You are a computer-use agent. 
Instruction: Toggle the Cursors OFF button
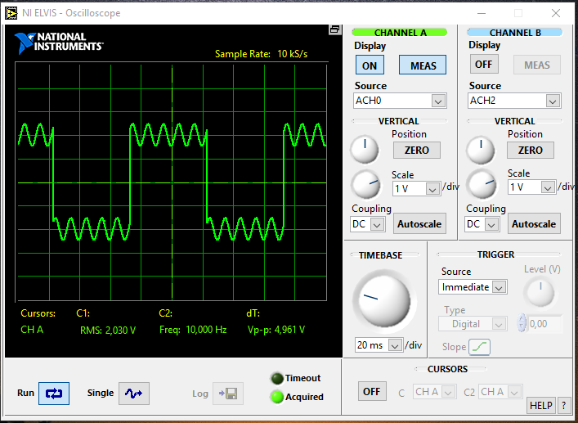[372, 391]
